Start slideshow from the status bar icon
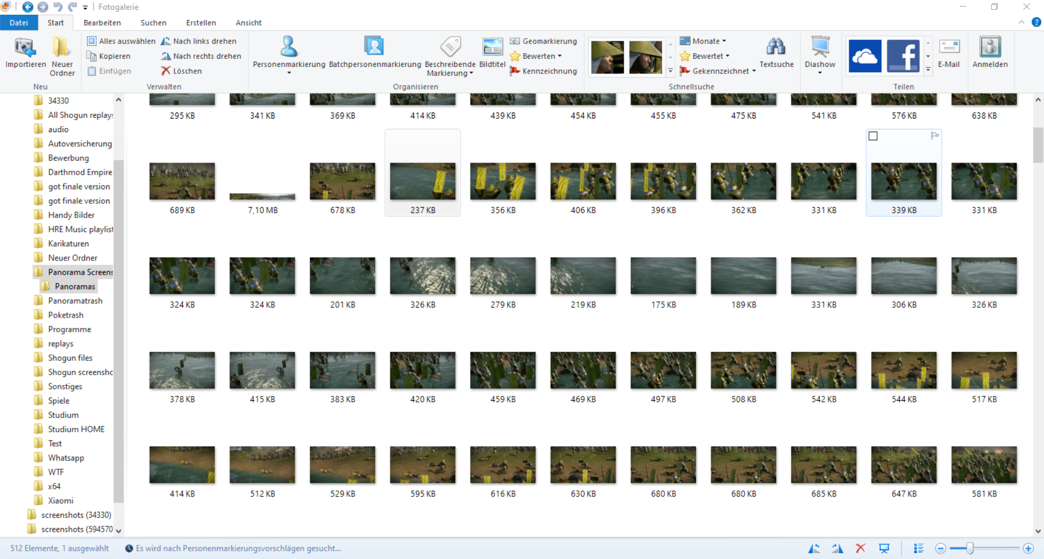The image size is (1044, 559). [x=884, y=548]
